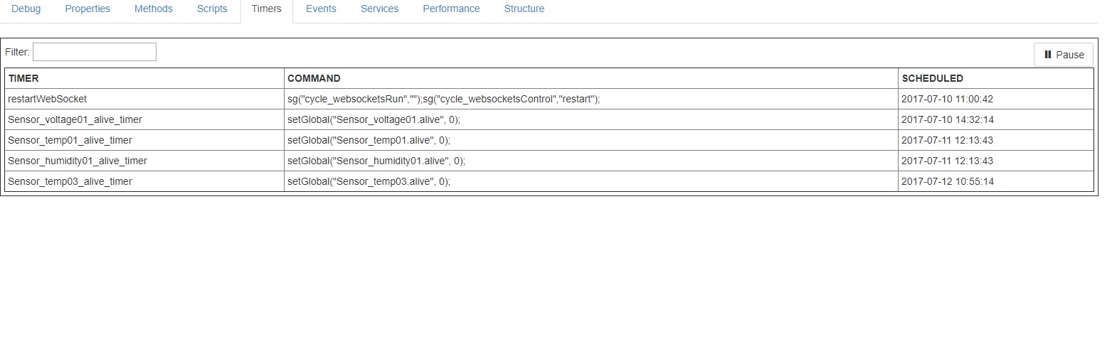Open the Structure tab

[524, 9]
